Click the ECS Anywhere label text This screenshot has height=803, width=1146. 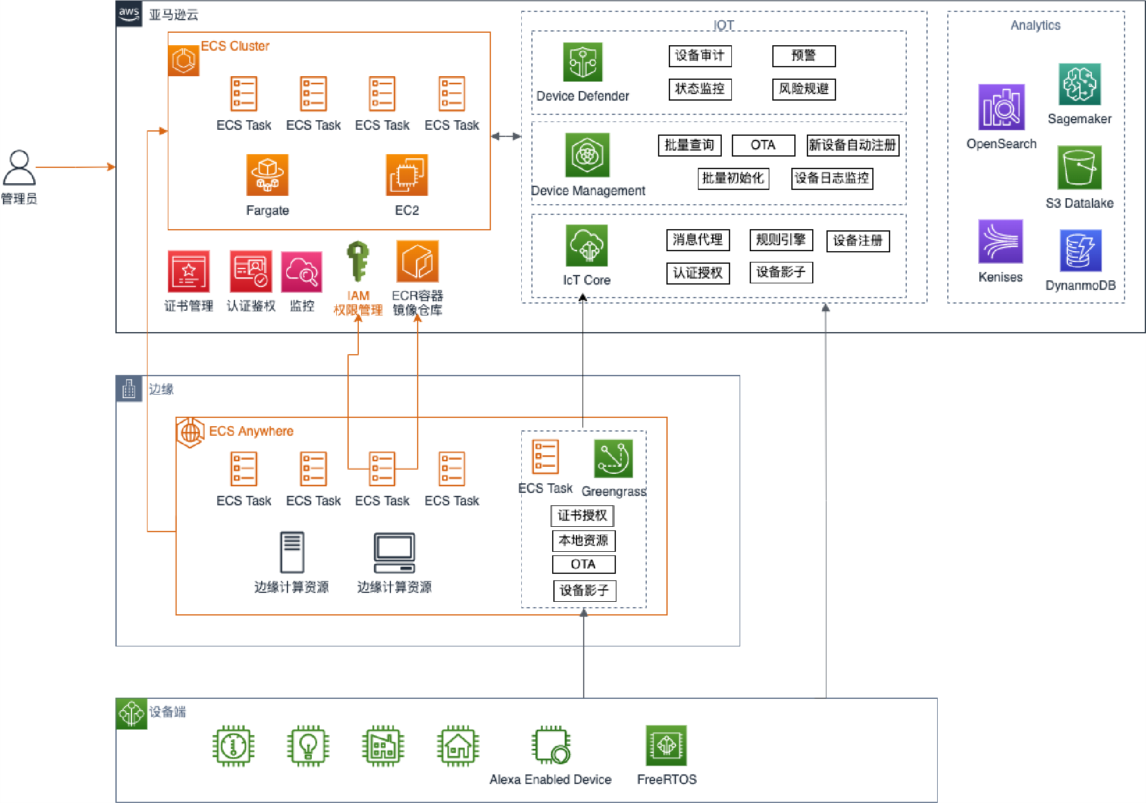coord(251,431)
